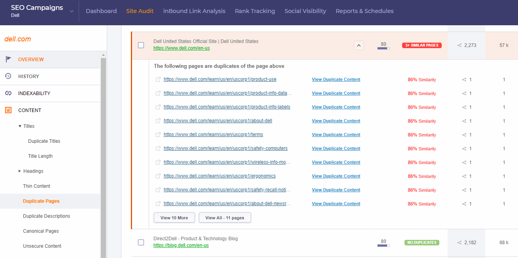Screen dimensions: 518x258
Task: Click the Overview flag icon in sidebar
Action: (x=8, y=59)
